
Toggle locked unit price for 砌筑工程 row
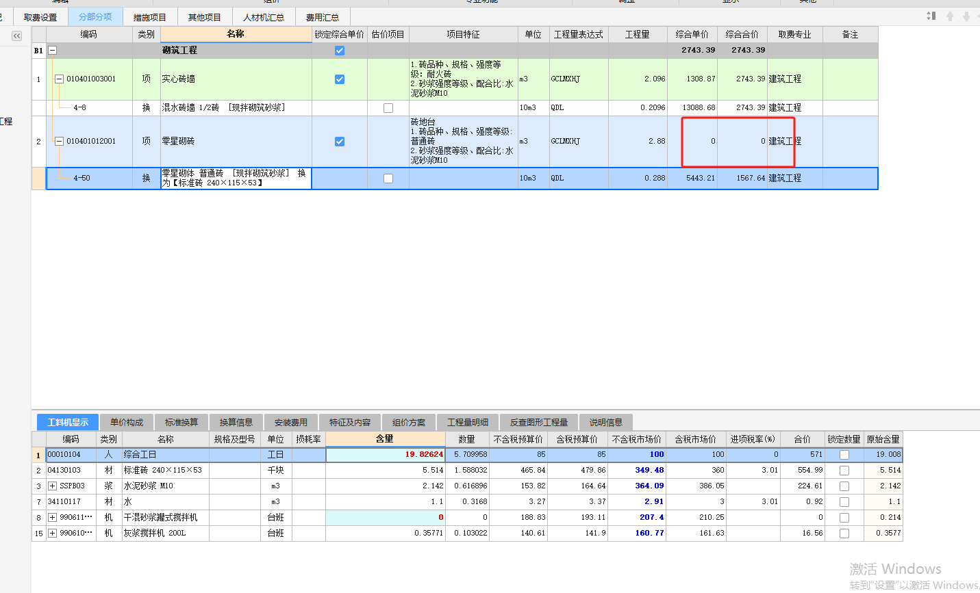tap(340, 51)
